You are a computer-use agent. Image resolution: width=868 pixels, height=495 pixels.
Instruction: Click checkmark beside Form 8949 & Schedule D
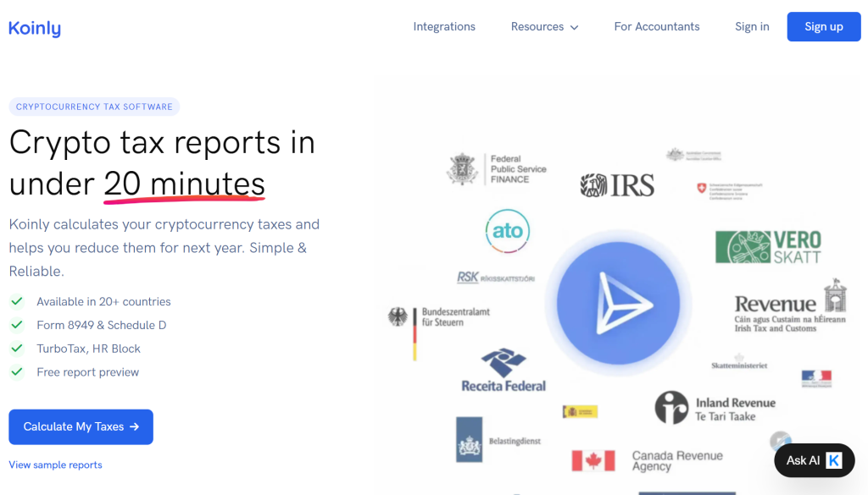[x=16, y=325]
